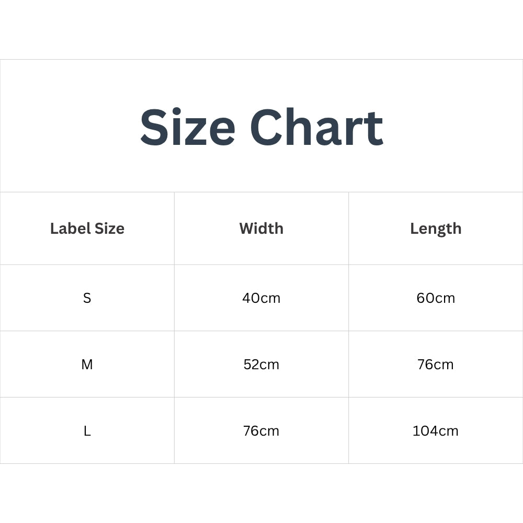Click the border between S and M rows
523x523 pixels.
261,331
